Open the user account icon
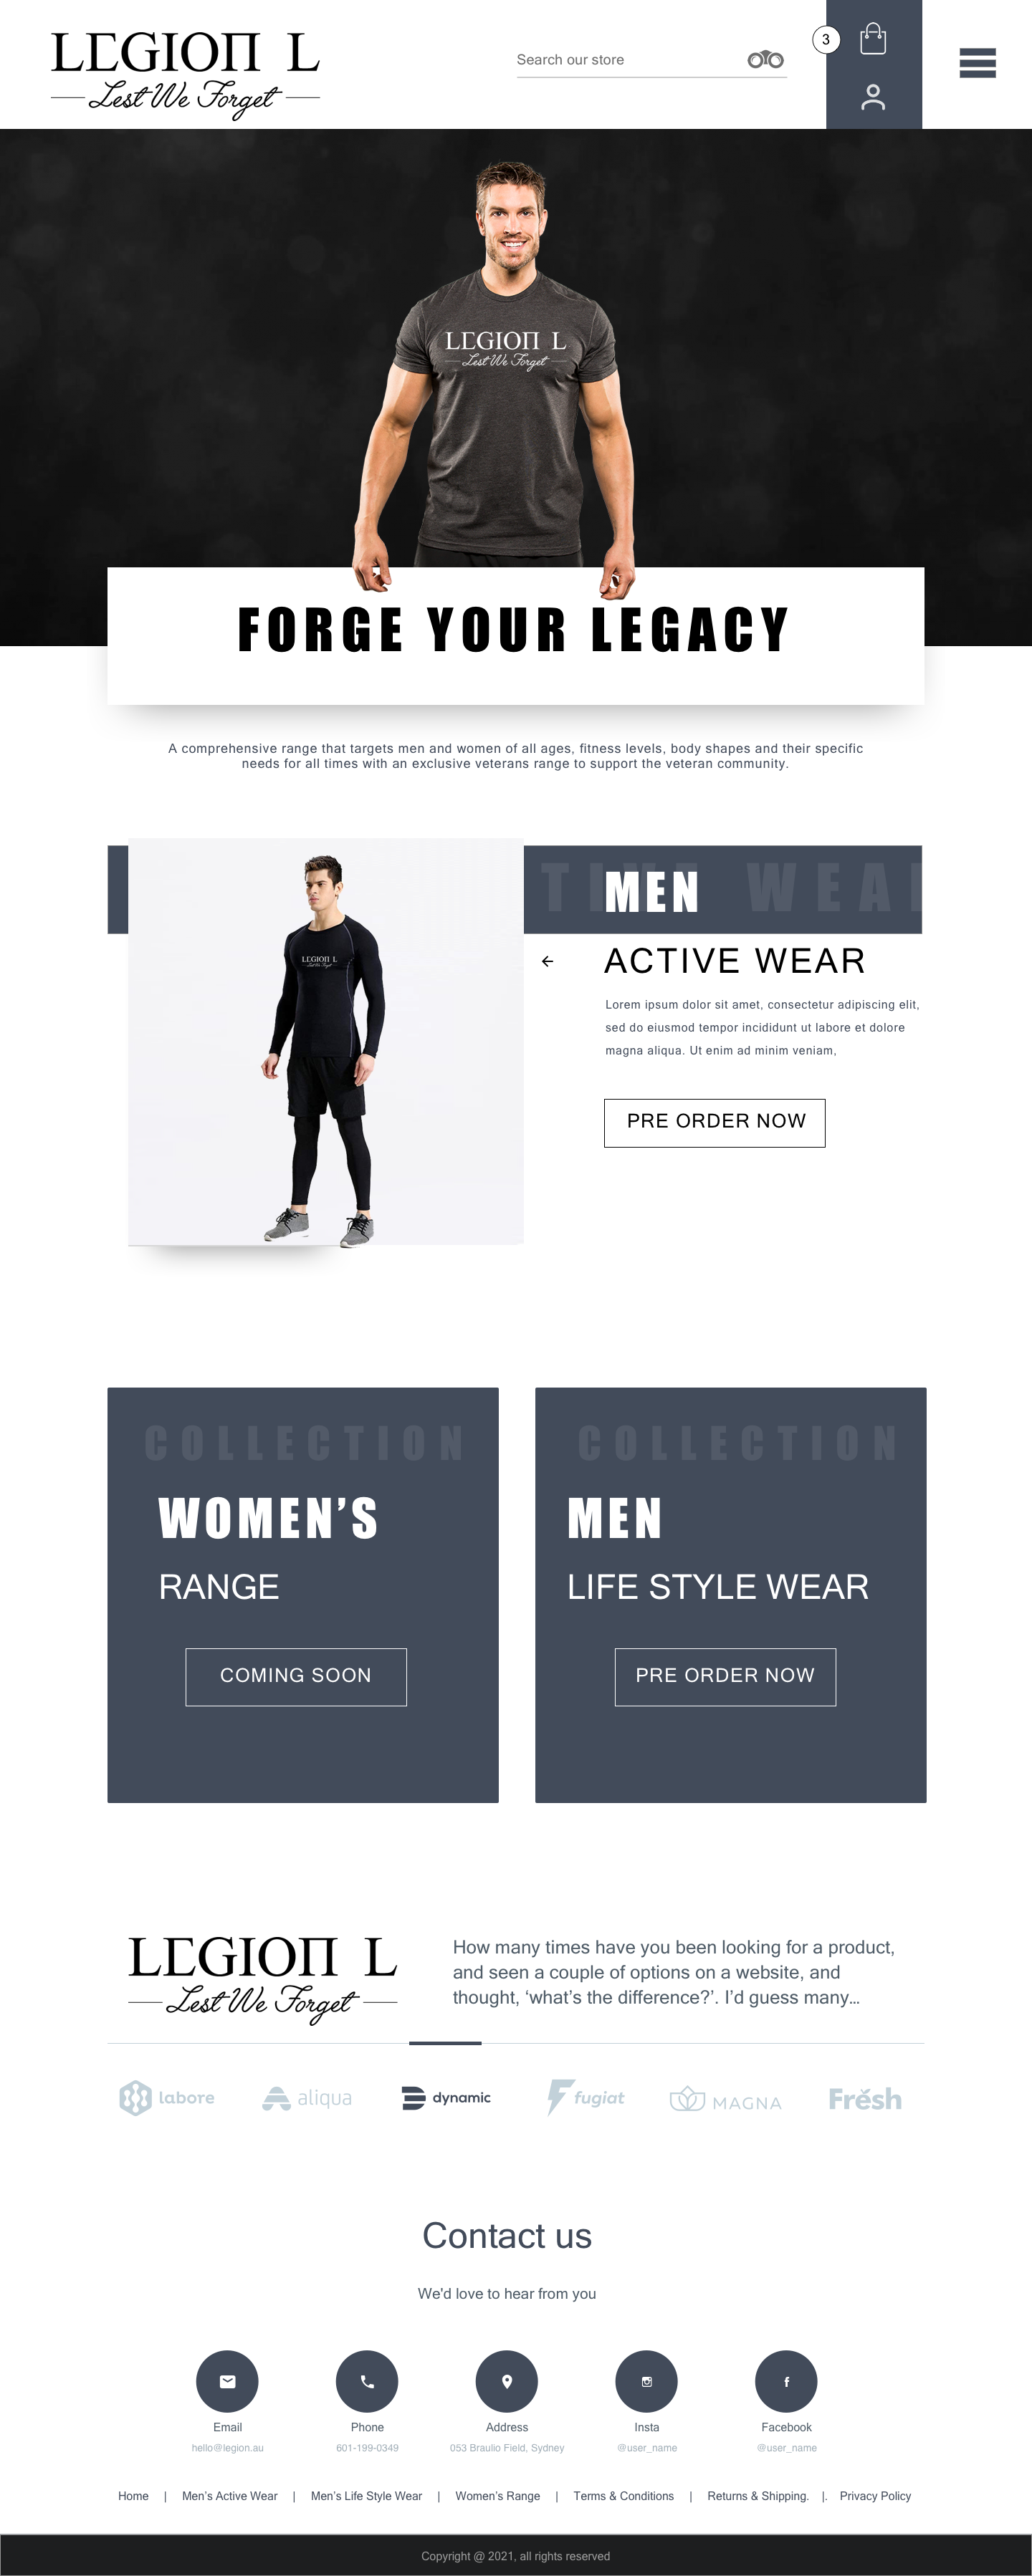This screenshot has height=2576, width=1032. click(873, 97)
